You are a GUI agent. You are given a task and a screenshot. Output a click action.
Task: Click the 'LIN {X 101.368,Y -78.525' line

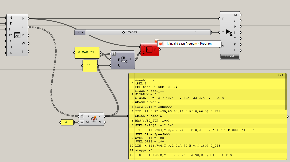pyautogui.click(x=183, y=155)
